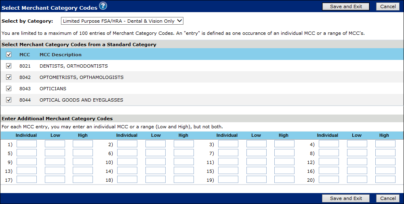Uncheck the 8043 Opticians checkbox
This screenshot has height=204, width=404.
tap(9, 89)
